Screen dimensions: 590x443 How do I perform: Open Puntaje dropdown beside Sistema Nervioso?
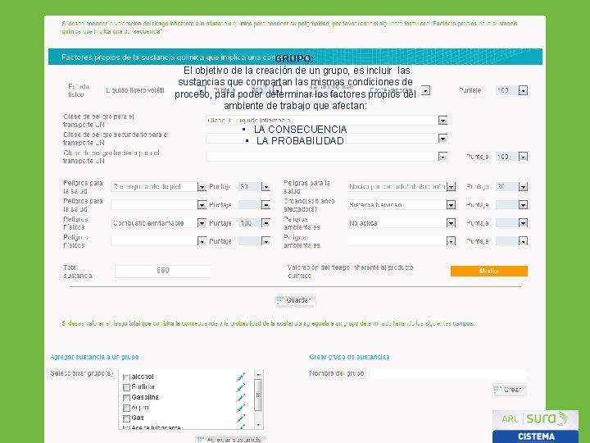tap(523, 205)
